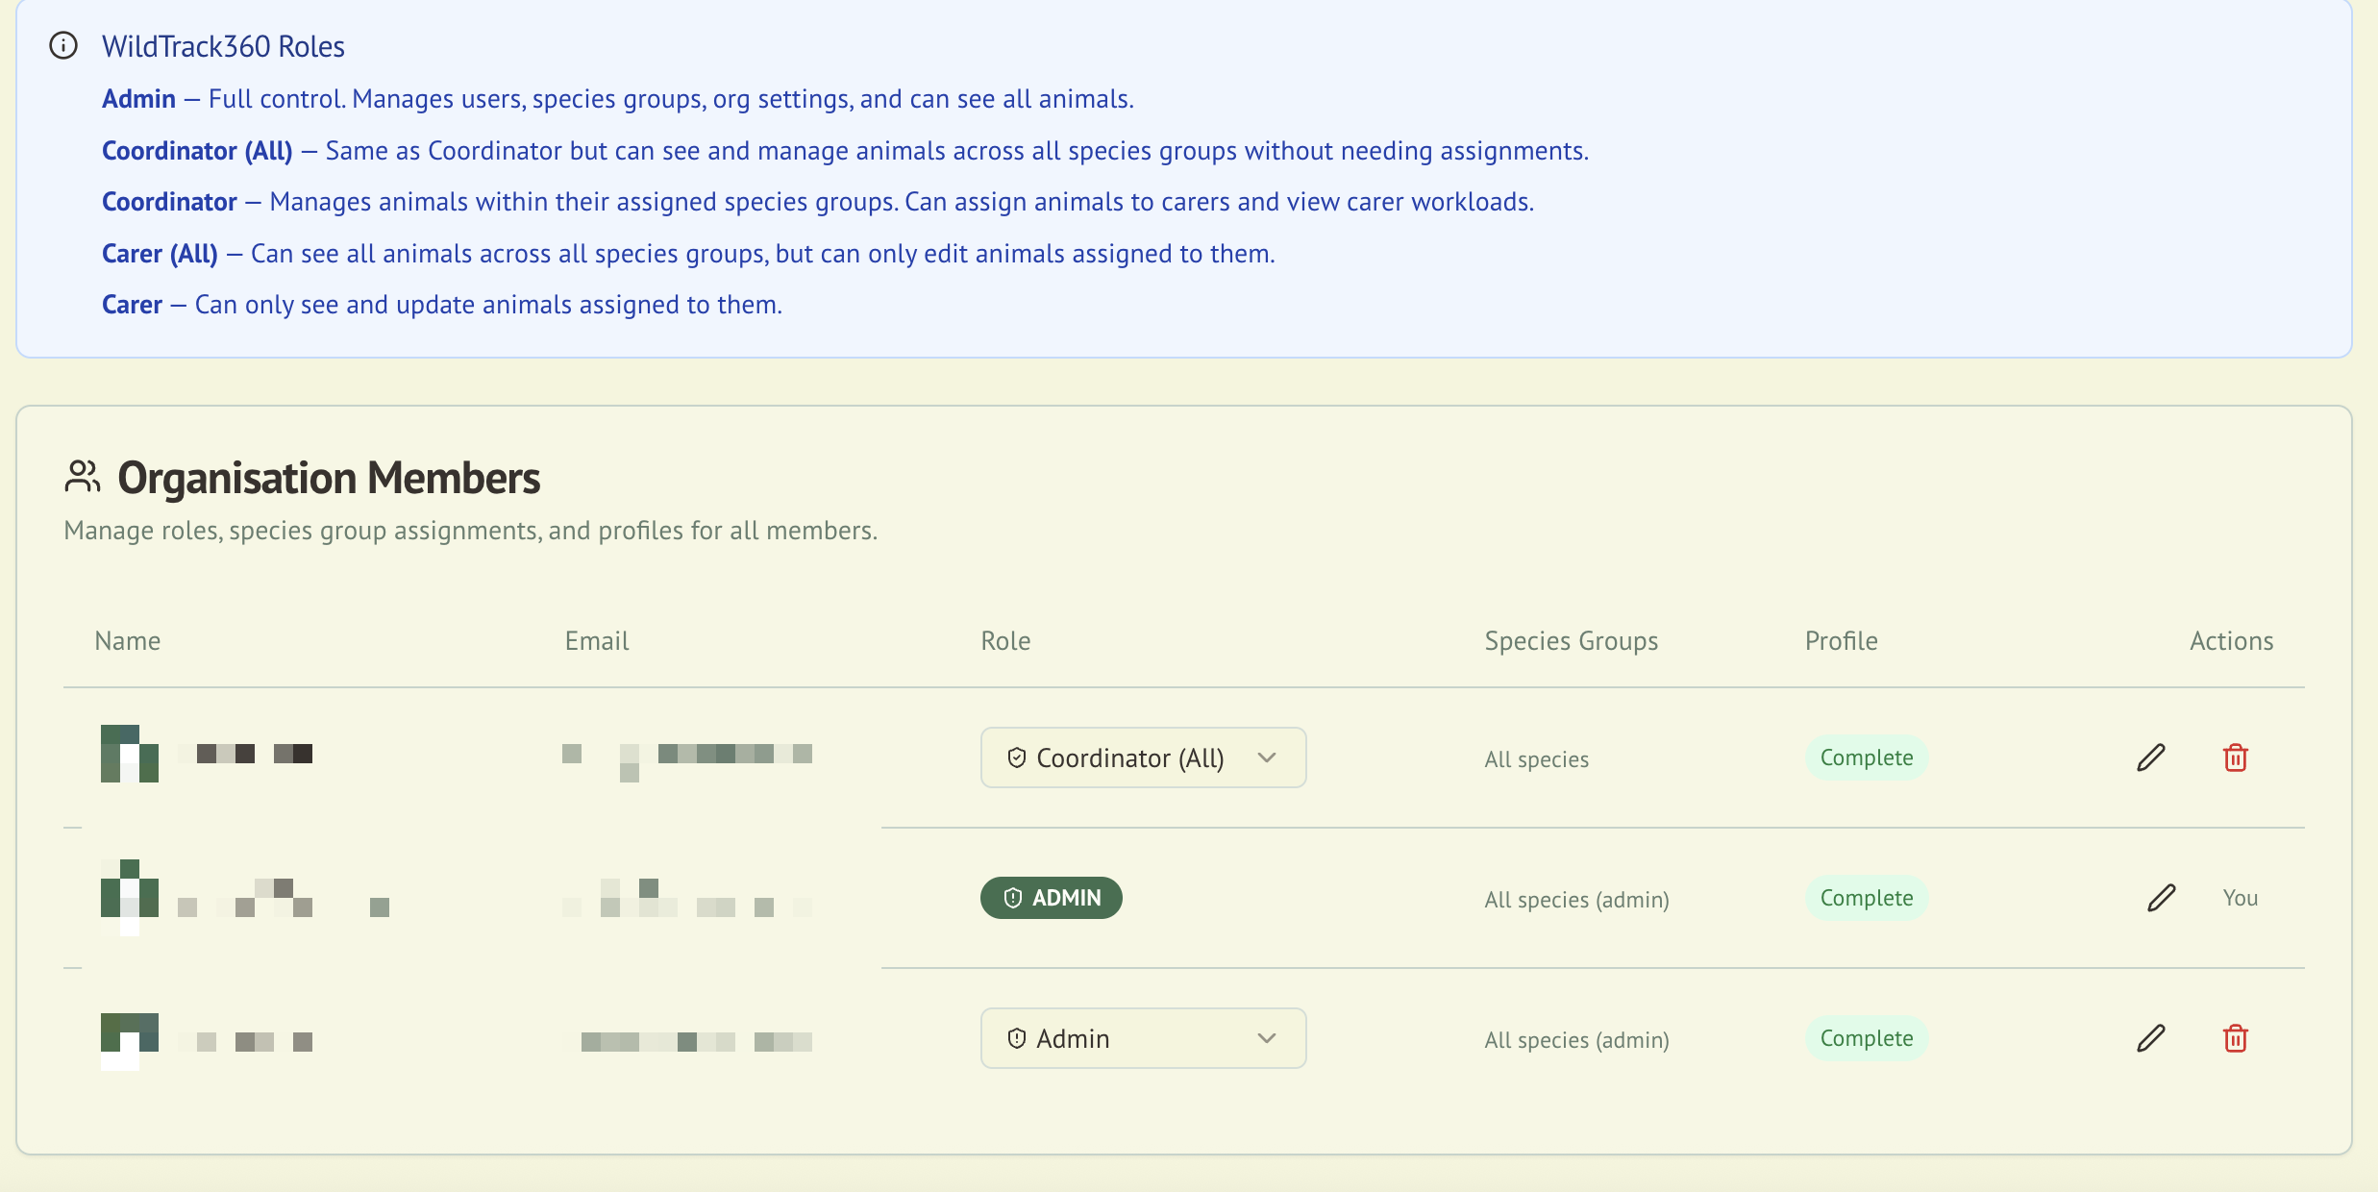2378x1192 pixels.
Task: Click the Complete badge on the second row
Action: point(1866,897)
